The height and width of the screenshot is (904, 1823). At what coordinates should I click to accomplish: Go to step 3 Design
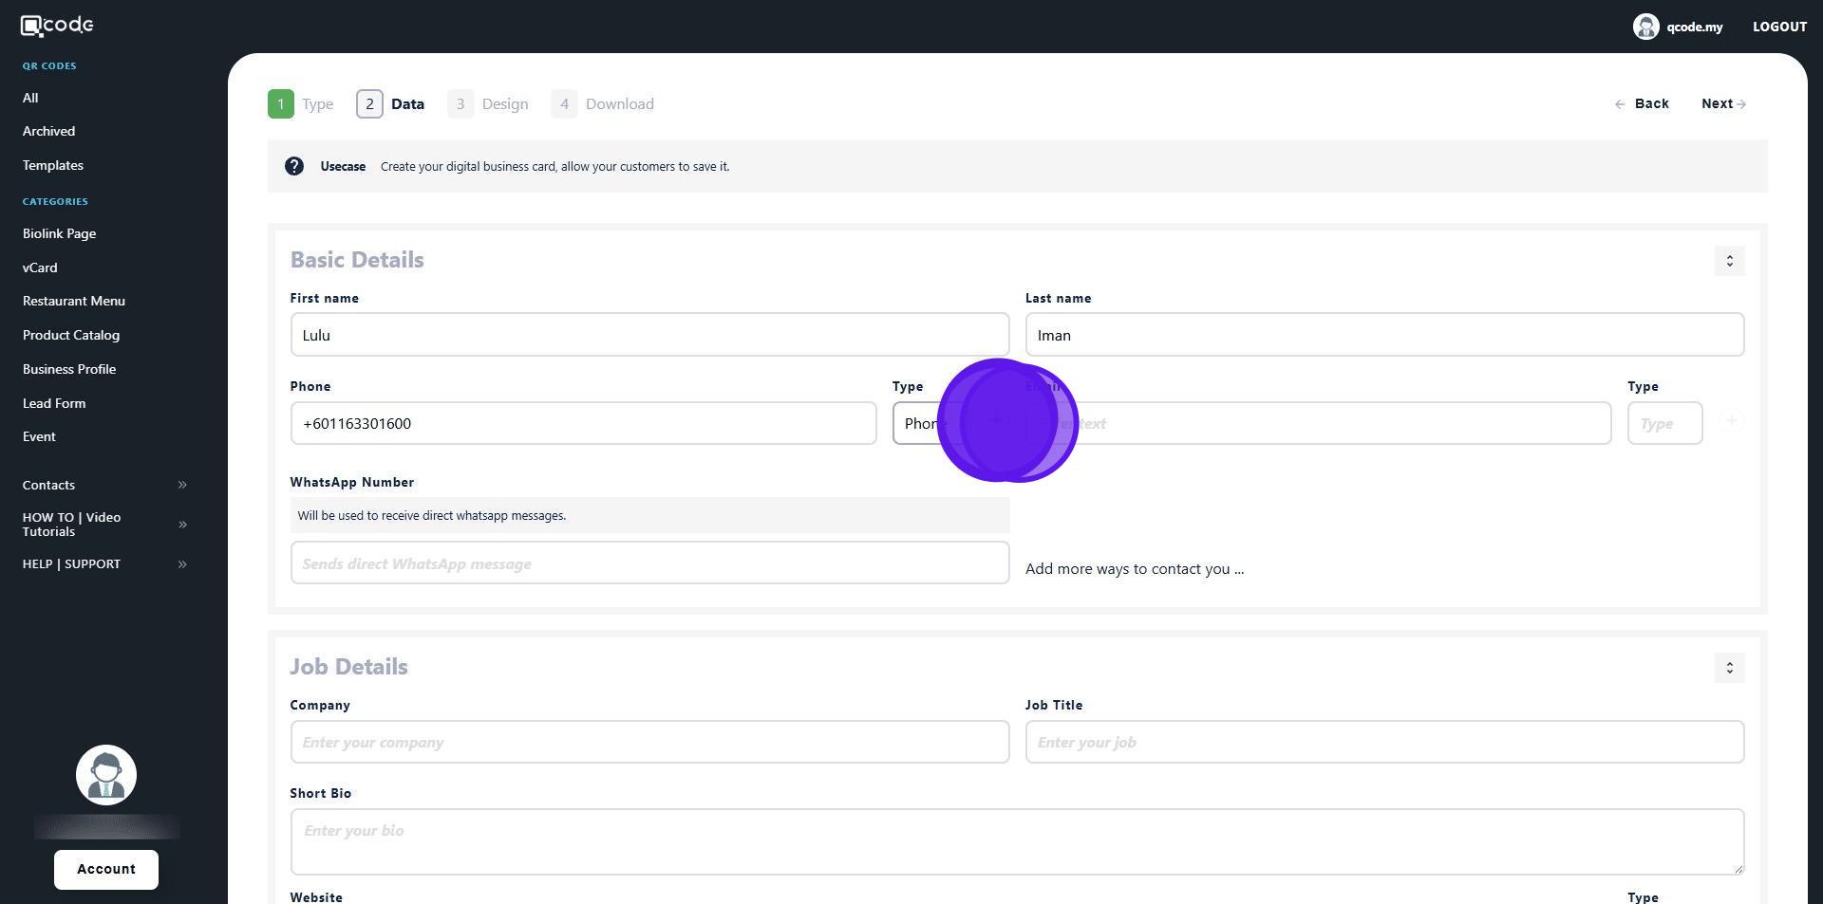click(x=488, y=104)
